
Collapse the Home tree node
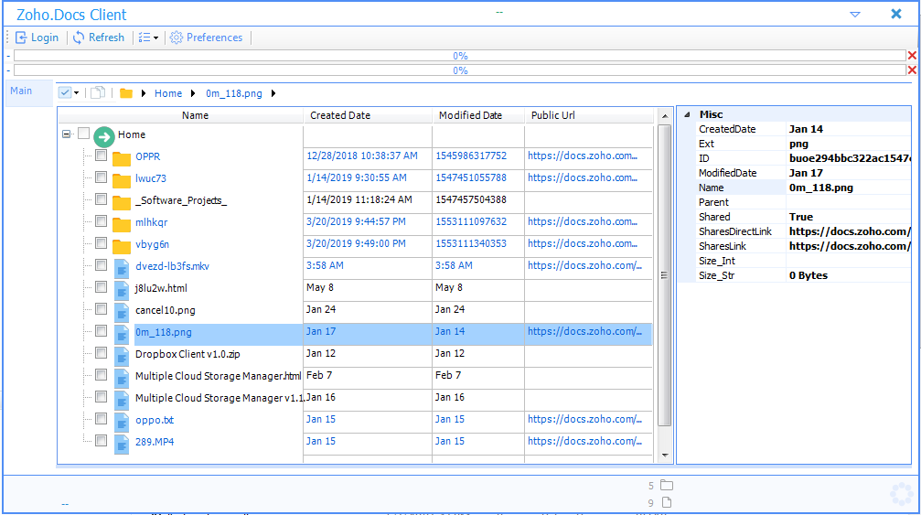[67, 134]
